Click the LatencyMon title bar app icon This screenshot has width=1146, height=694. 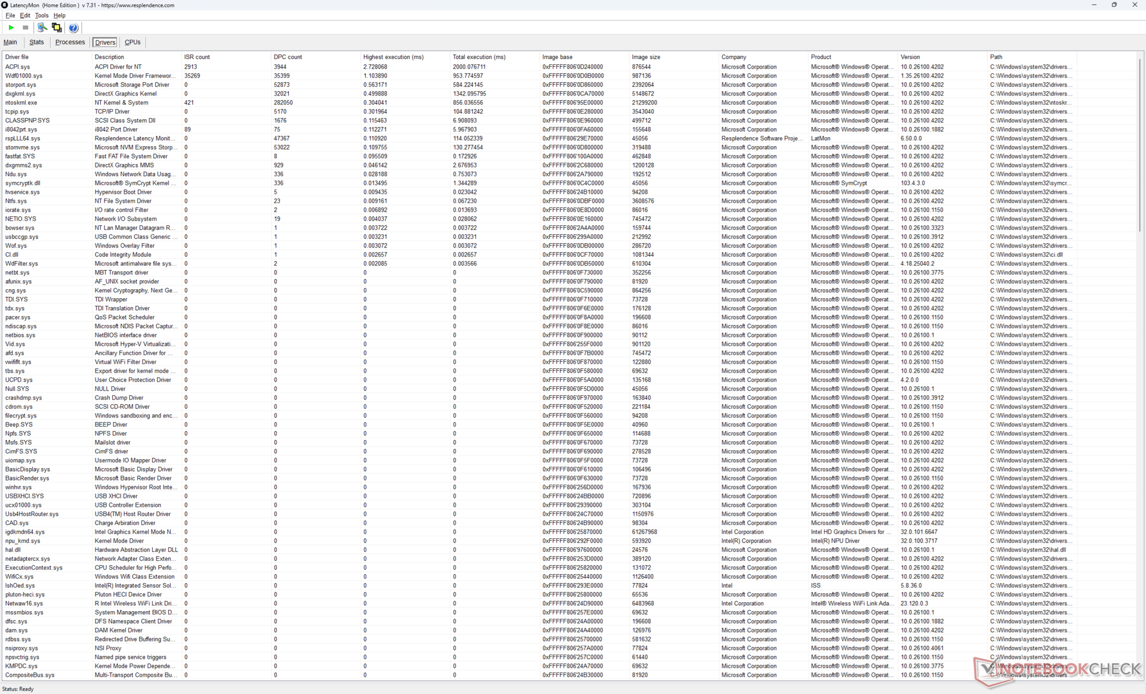pyautogui.click(x=5, y=5)
